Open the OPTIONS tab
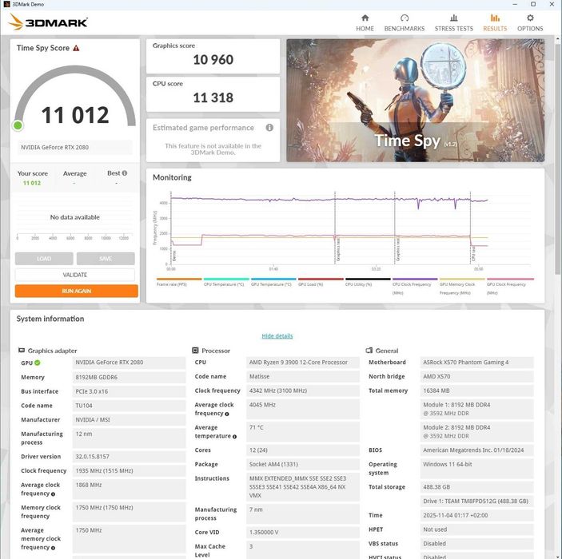The image size is (562, 559). point(530,22)
